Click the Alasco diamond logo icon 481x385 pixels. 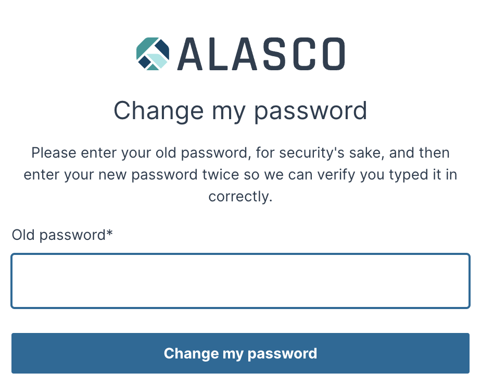[x=153, y=54]
